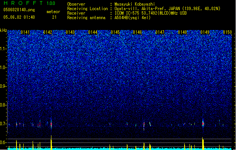236x150 pixels.
Task: Click the 0145 time marker
Action: [x=115, y=32]
